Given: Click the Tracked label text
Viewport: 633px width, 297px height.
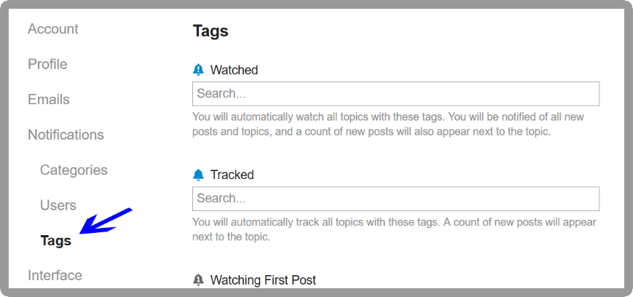Looking at the screenshot, I should point(232,175).
